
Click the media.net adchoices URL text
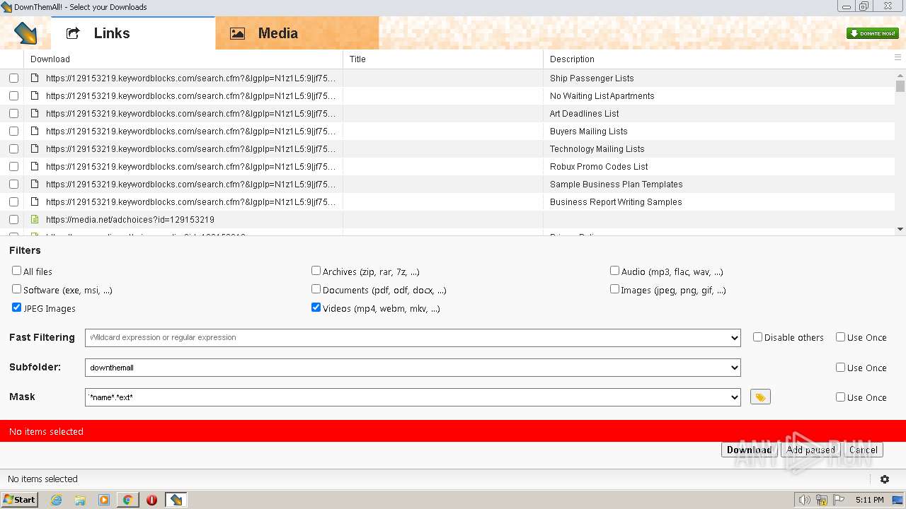pyautogui.click(x=130, y=219)
